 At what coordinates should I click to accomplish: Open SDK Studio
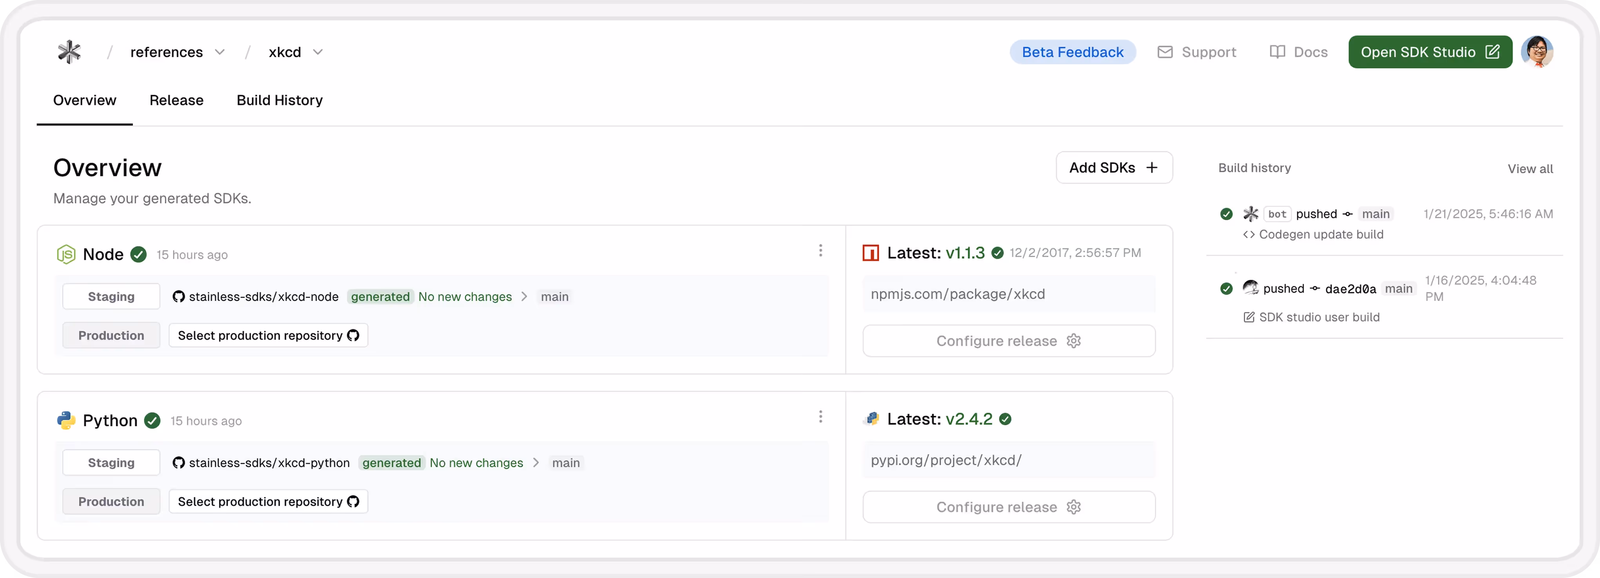pyautogui.click(x=1430, y=52)
